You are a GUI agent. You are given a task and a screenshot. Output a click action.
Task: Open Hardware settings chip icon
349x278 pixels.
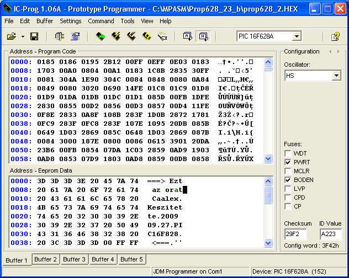click(60, 36)
